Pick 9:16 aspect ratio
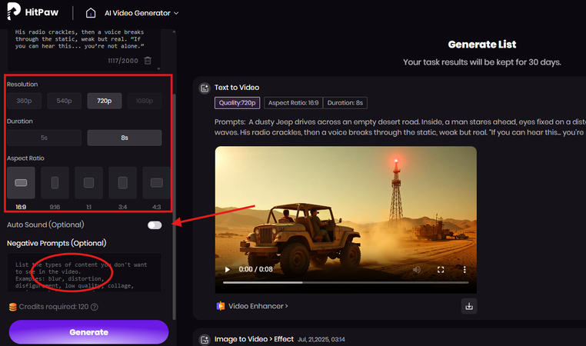Image resolution: width=586 pixels, height=346 pixels. 55,183
